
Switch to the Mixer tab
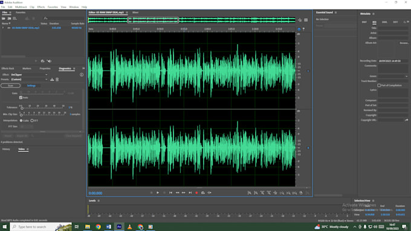(x=135, y=12)
